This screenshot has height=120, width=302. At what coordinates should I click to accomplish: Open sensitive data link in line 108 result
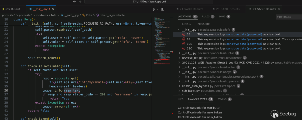(x=244, y=44)
